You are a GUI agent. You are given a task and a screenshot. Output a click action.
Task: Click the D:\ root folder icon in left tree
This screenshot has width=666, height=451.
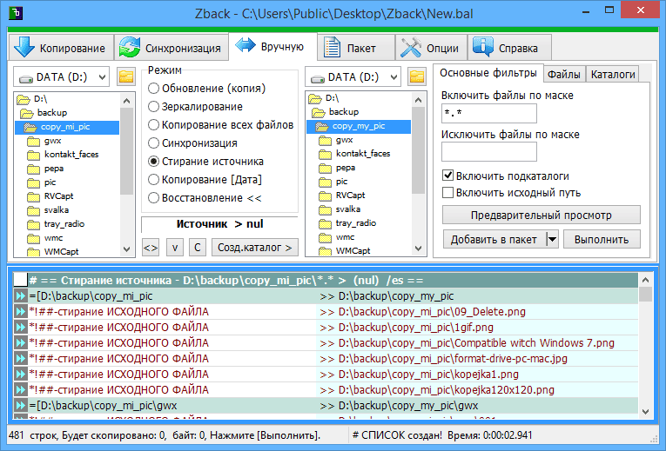tap(24, 100)
